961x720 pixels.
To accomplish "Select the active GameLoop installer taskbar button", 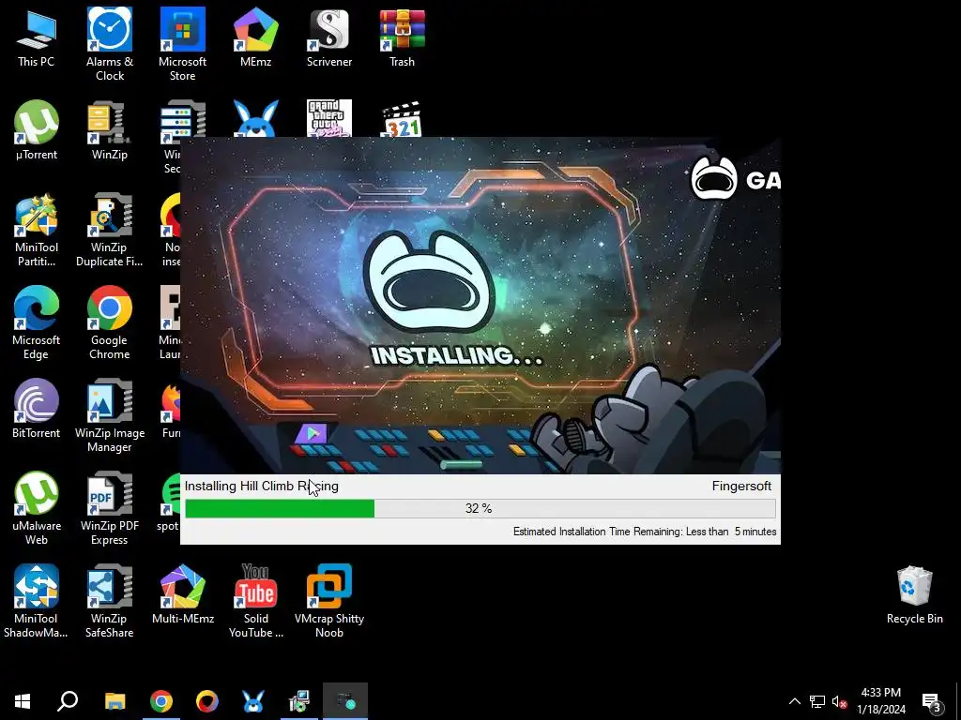I will (x=345, y=701).
